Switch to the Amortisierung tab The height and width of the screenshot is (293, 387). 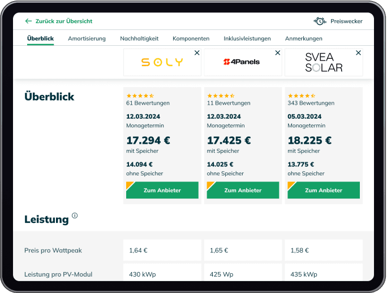pyautogui.click(x=87, y=38)
